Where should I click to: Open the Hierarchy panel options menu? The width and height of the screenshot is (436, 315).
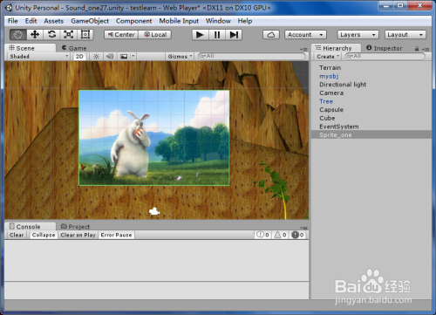426,50
